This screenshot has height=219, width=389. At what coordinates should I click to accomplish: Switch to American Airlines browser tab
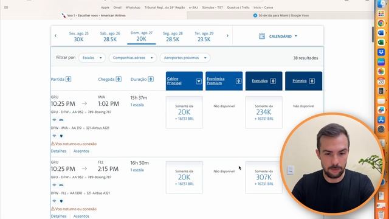(x=94, y=15)
